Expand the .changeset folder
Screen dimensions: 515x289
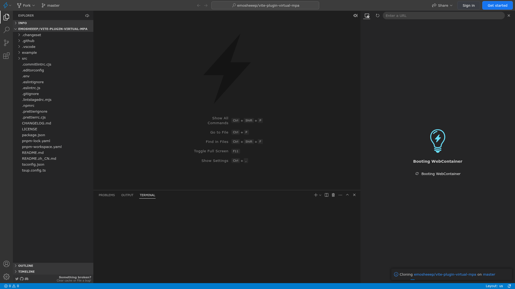(53, 35)
